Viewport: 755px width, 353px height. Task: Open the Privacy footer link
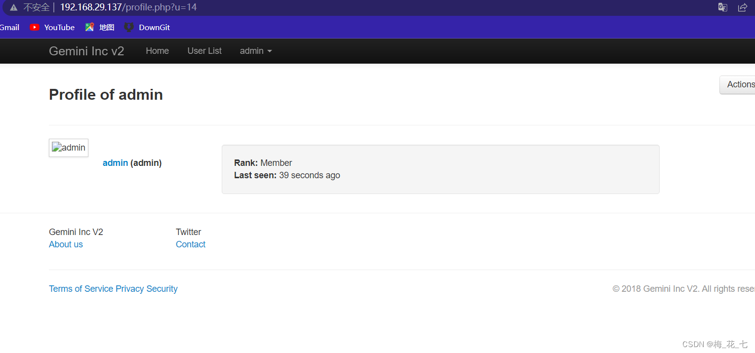click(130, 289)
